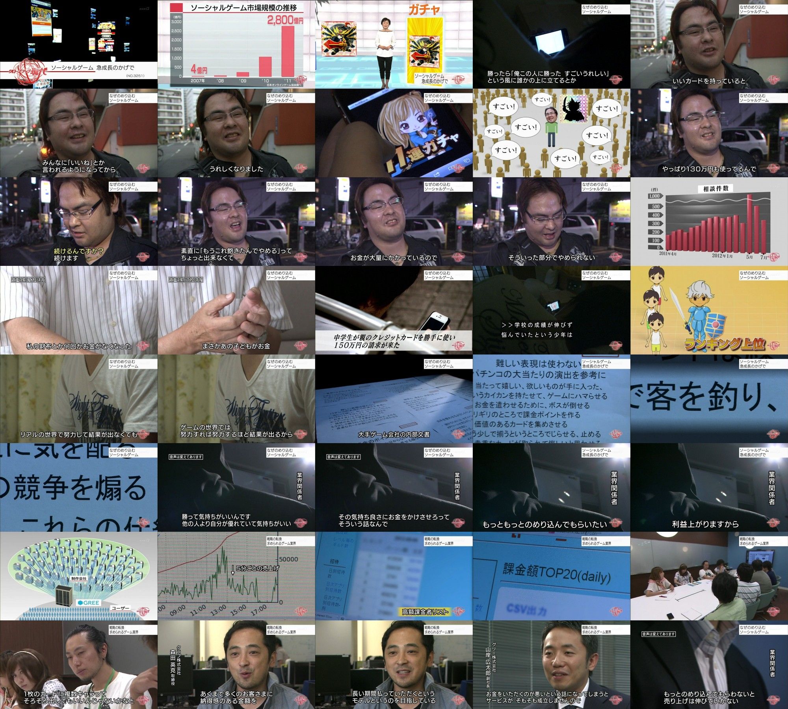
Task: Select the 5分ごとの売上げ line graph frame
Action: point(236,576)
